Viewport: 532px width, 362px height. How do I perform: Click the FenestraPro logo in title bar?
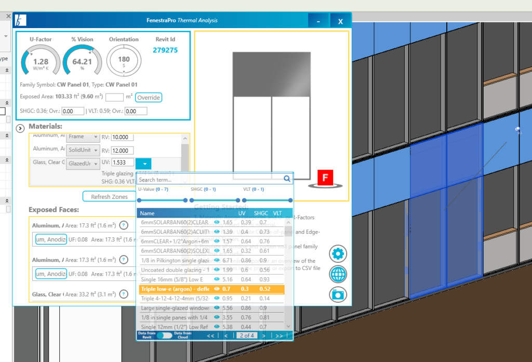(20, 20)
